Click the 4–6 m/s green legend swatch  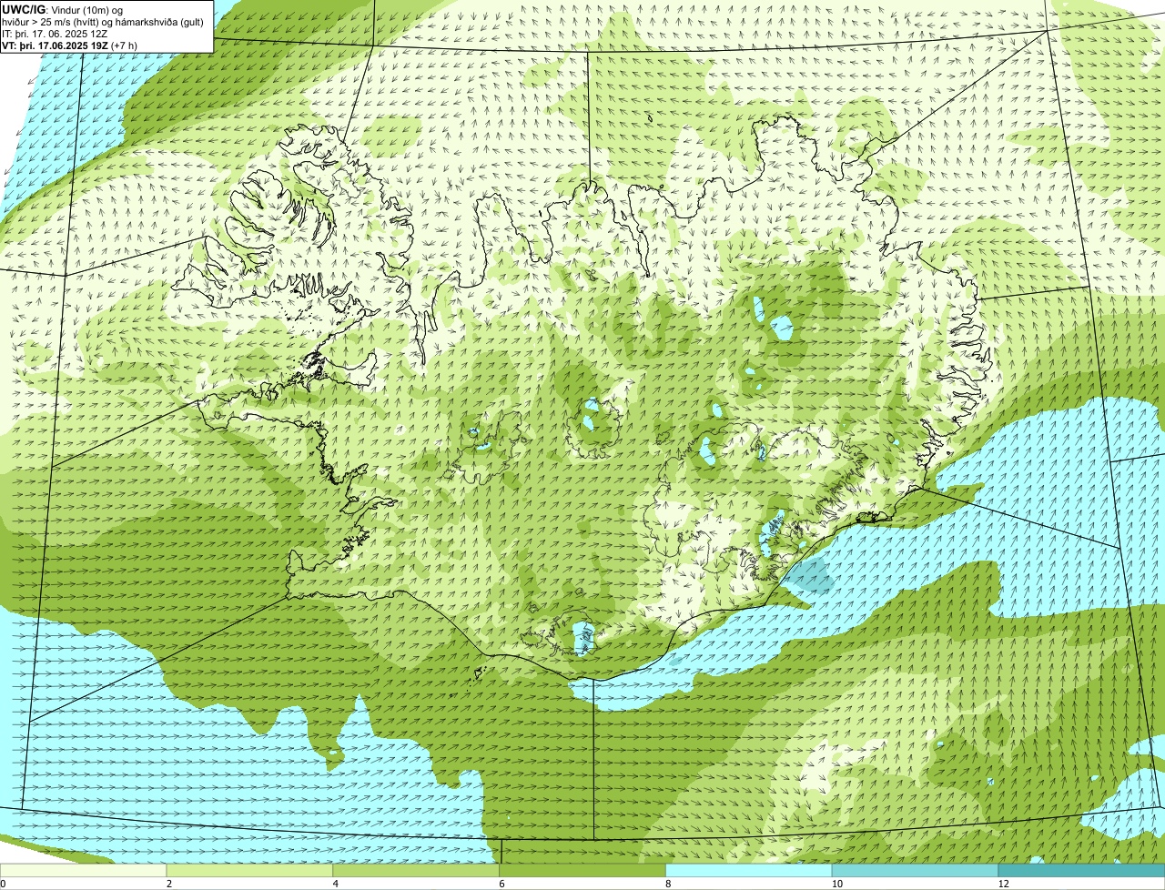point(417,871)
